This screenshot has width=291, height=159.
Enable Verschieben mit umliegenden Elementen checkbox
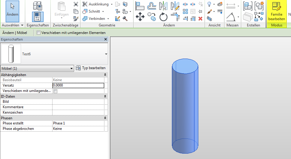(38, 33)
